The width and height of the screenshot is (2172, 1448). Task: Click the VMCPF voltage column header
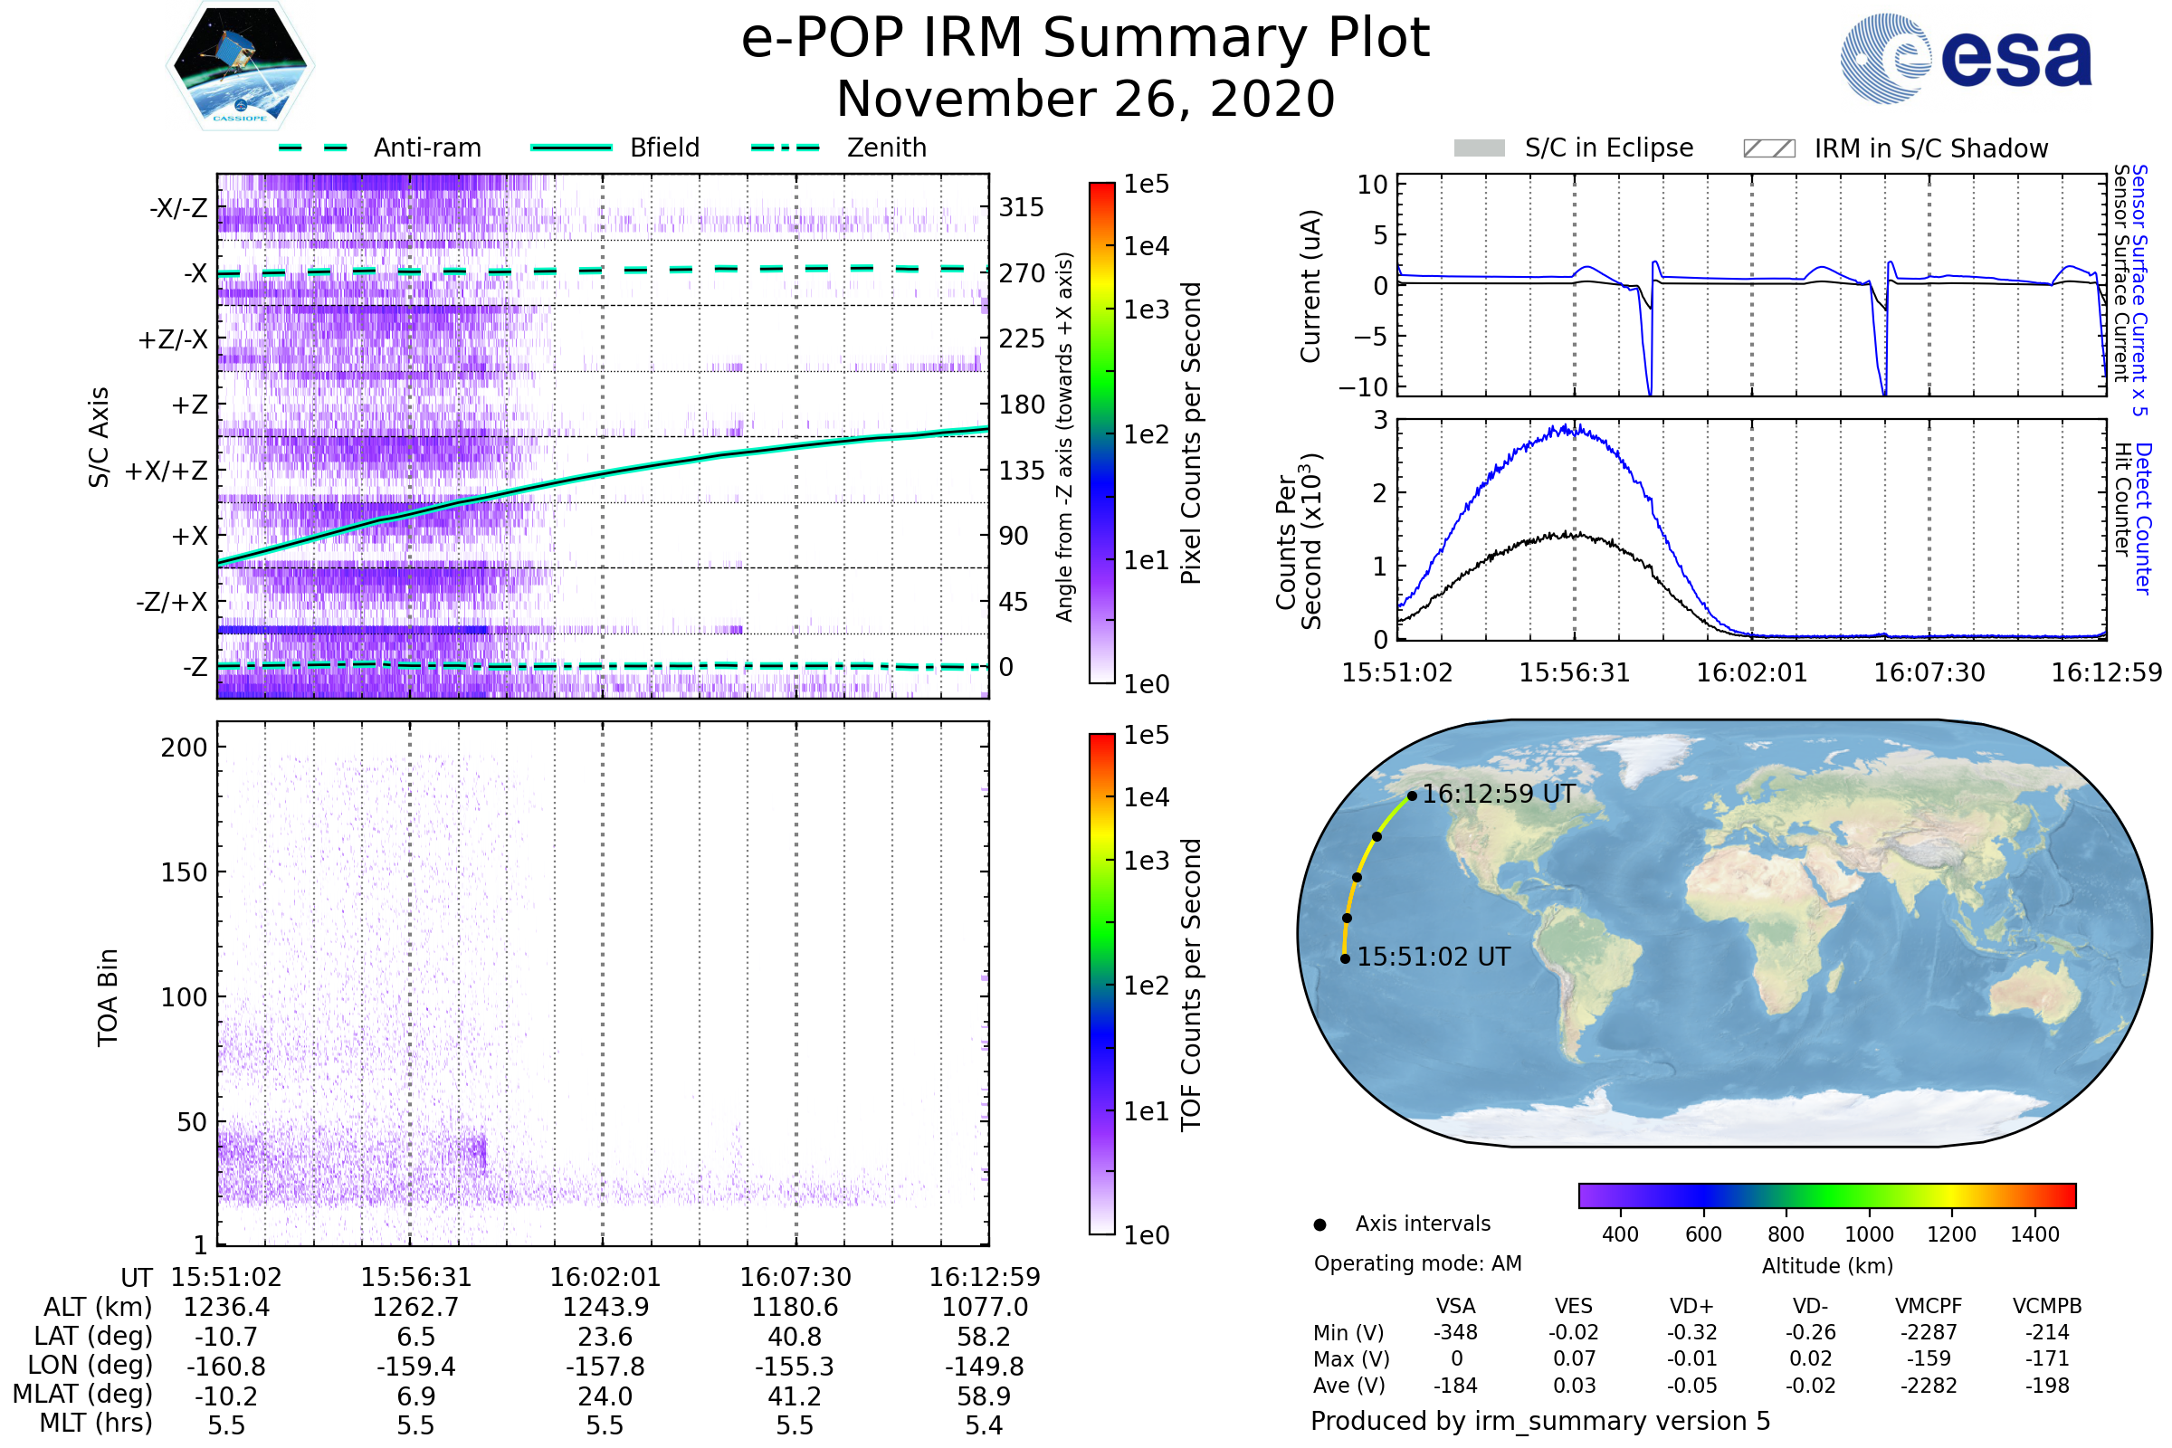pos(1929,1306)
